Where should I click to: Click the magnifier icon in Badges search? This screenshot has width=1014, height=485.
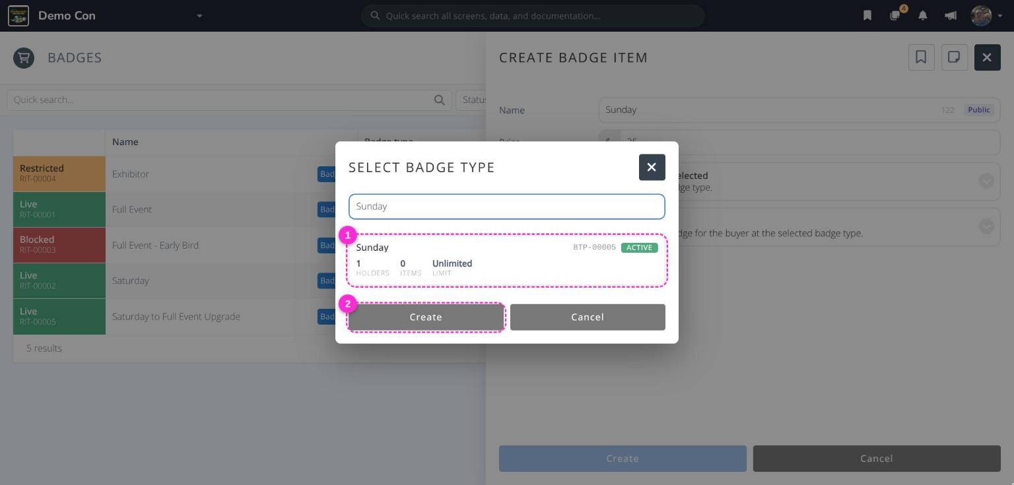click(x=439, y=100)
